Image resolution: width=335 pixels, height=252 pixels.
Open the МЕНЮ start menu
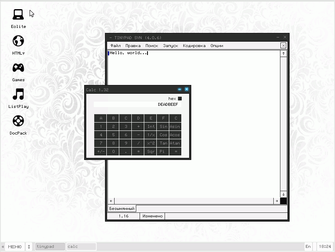(15, 247)
